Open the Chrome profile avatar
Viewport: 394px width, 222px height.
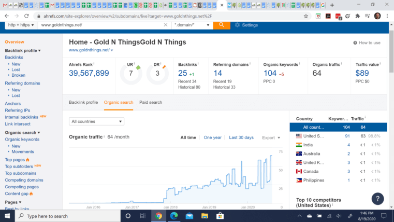pos(377,16)
